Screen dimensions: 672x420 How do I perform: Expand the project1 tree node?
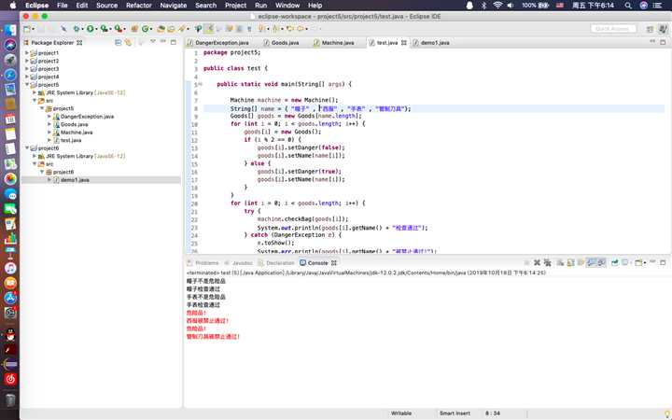(26, 52)
